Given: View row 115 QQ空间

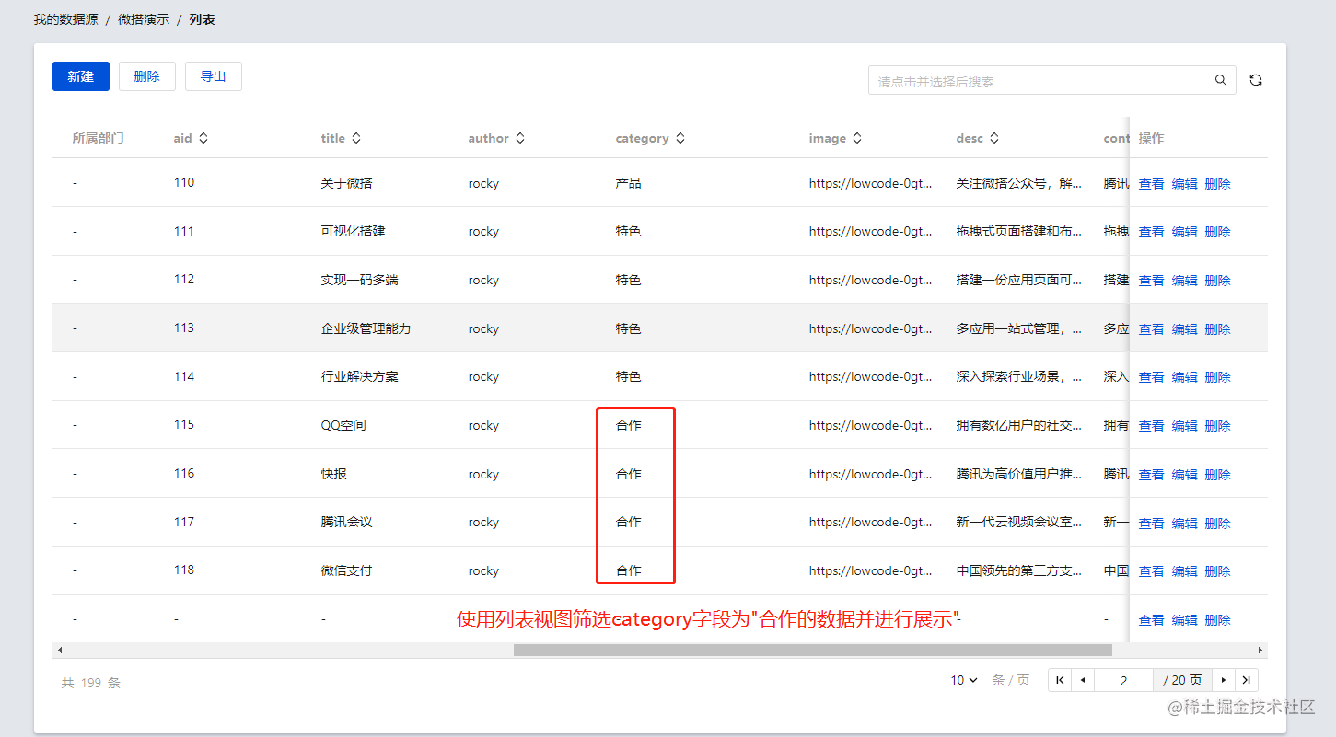Looking at the screenshot, I should pyautogui.click(x=1151, y=426).
